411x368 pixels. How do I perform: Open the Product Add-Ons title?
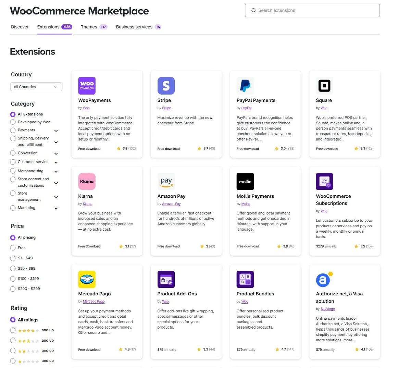pyautogui.click(x=177, y=294)
